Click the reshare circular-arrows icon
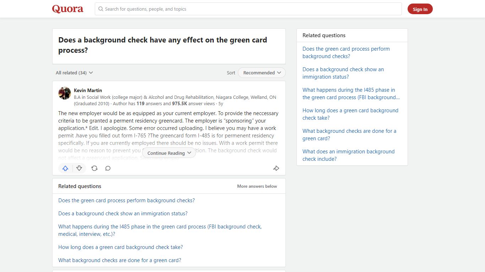This screenshot has height=272, width=485. click(94, 168)
